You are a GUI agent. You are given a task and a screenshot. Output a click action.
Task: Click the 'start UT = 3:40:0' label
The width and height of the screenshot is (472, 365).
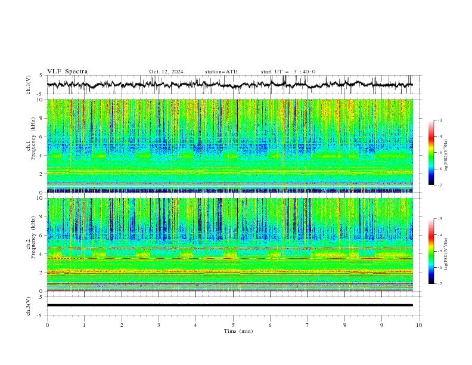point(288,72)
